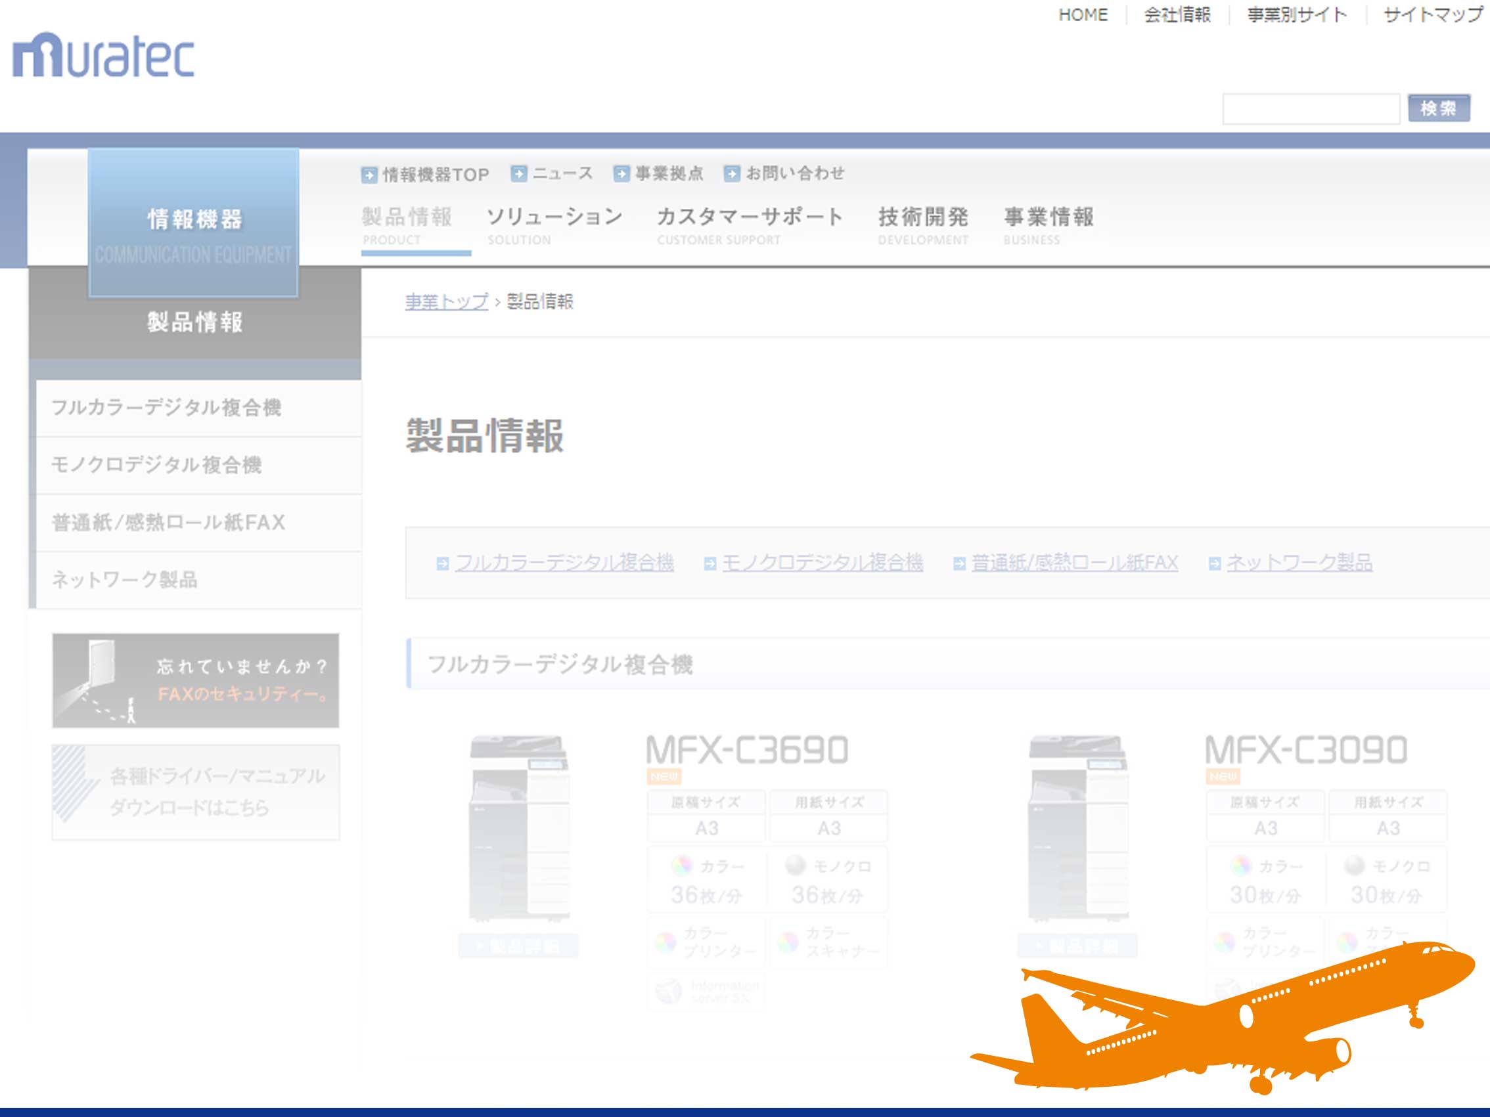The height and width of the screenshot is (1117, 1490).
Task: Click FAXのセキュリティー banner
Action: (x=195, y=681)
